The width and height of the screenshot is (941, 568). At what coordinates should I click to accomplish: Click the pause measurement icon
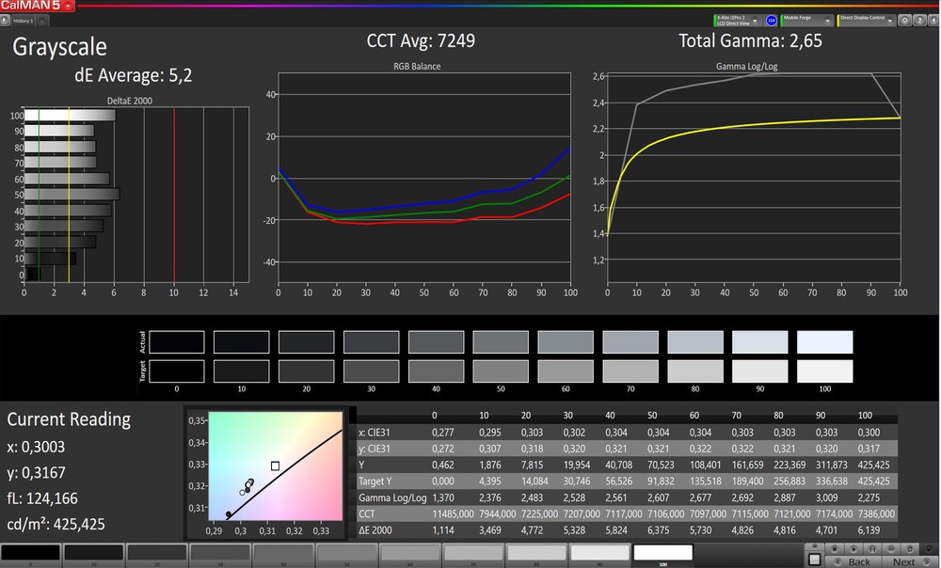click(x=872, y=549)
